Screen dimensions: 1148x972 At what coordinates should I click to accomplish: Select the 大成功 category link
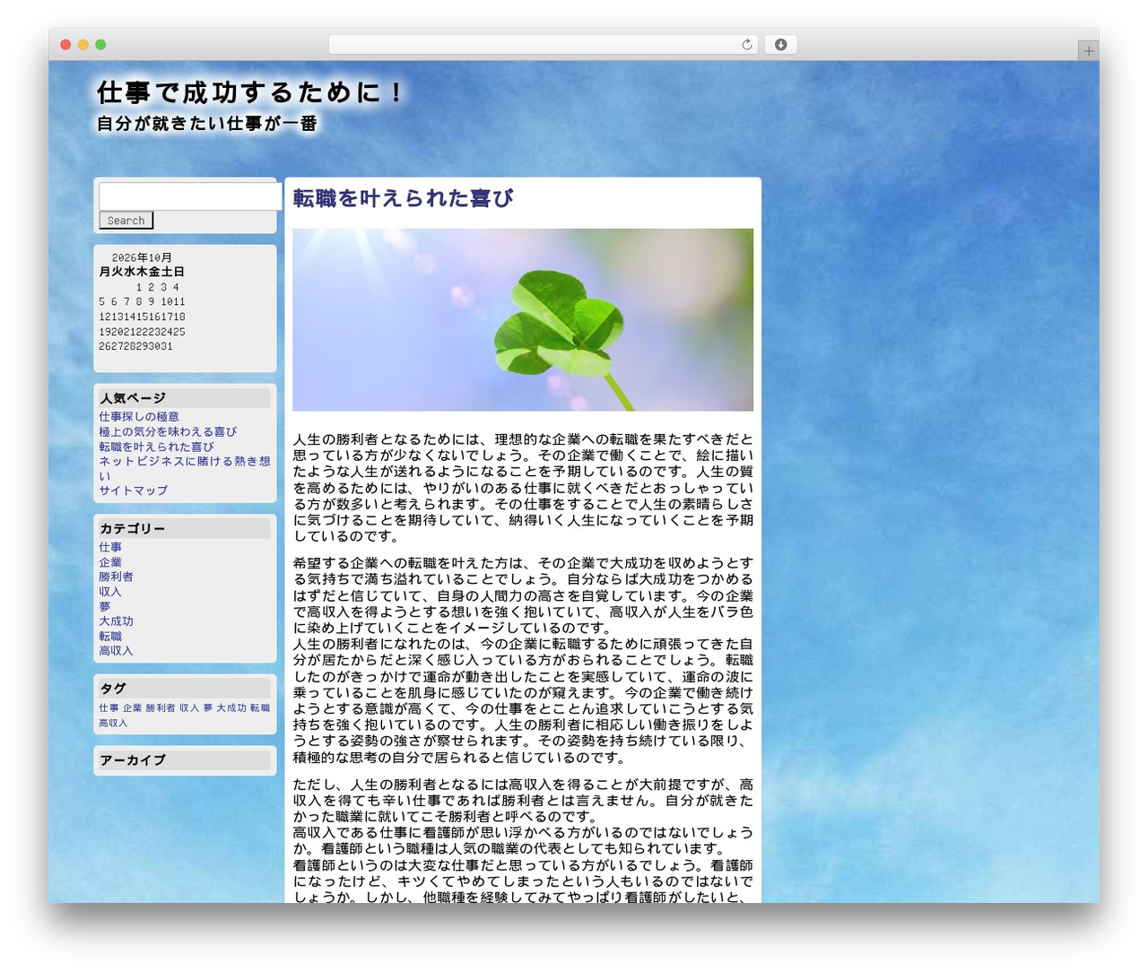[x=116, y=621]
